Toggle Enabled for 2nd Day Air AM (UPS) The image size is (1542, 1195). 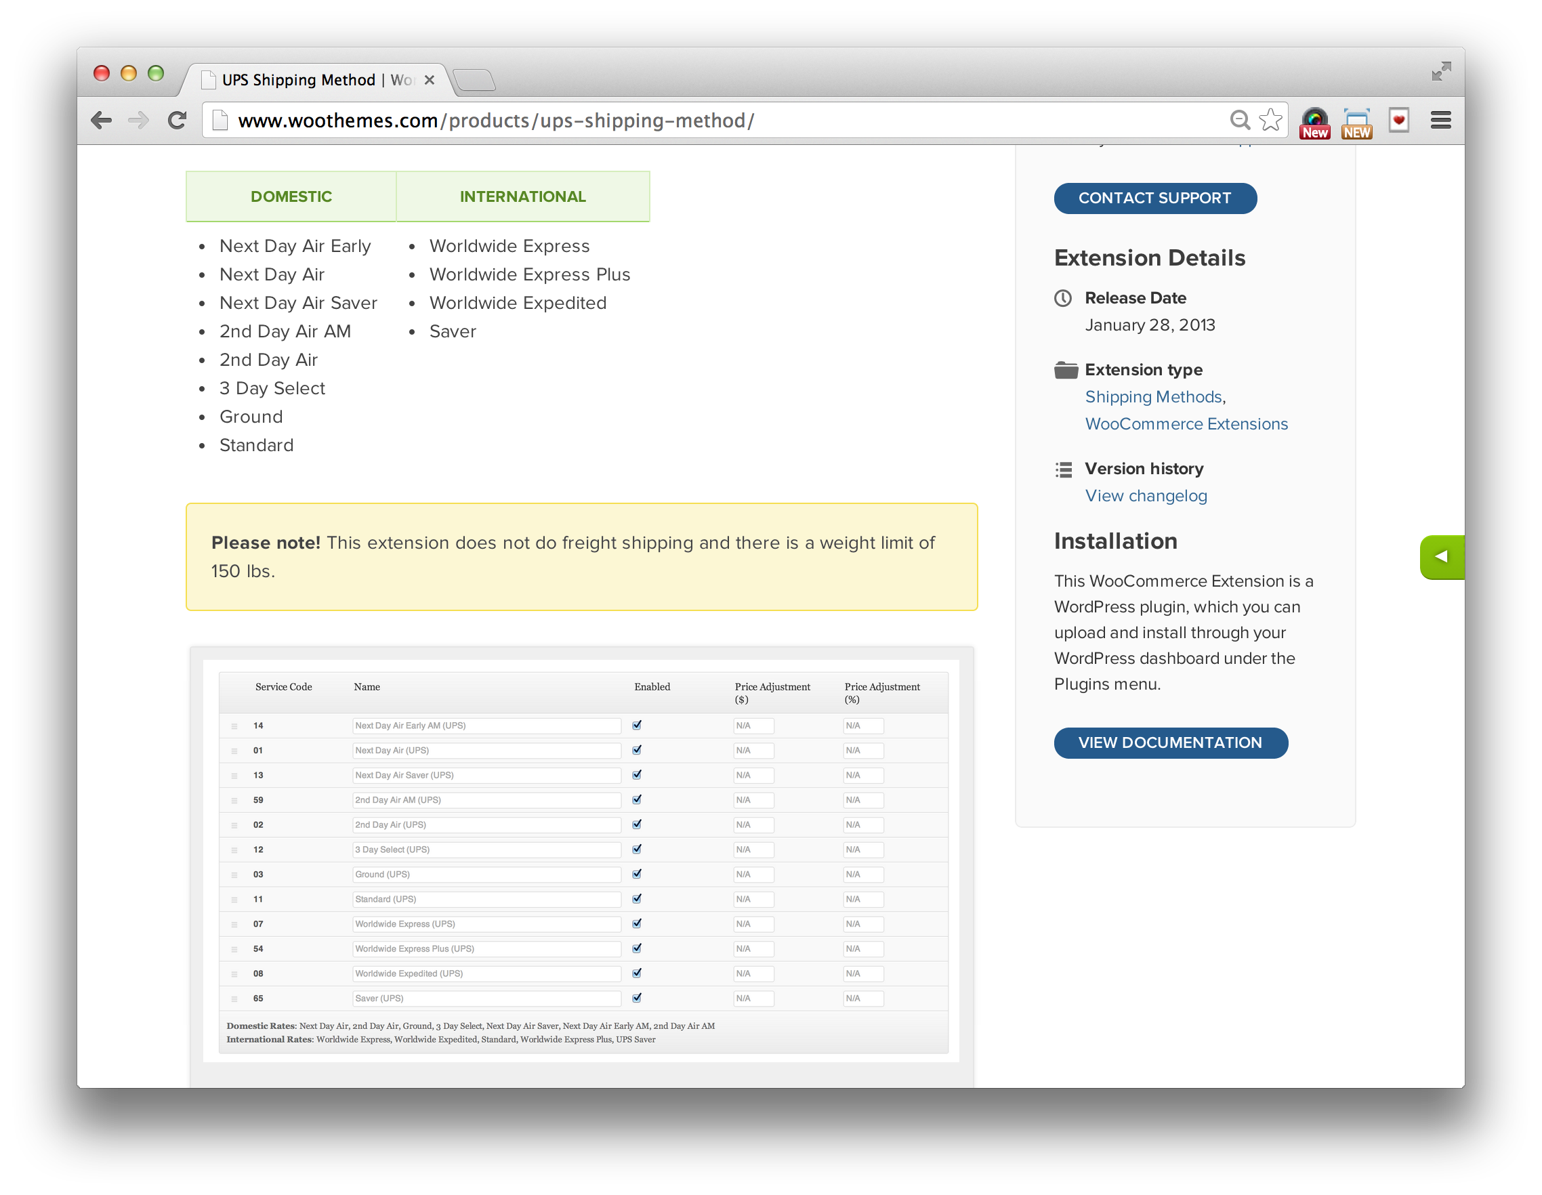[637, 799]
